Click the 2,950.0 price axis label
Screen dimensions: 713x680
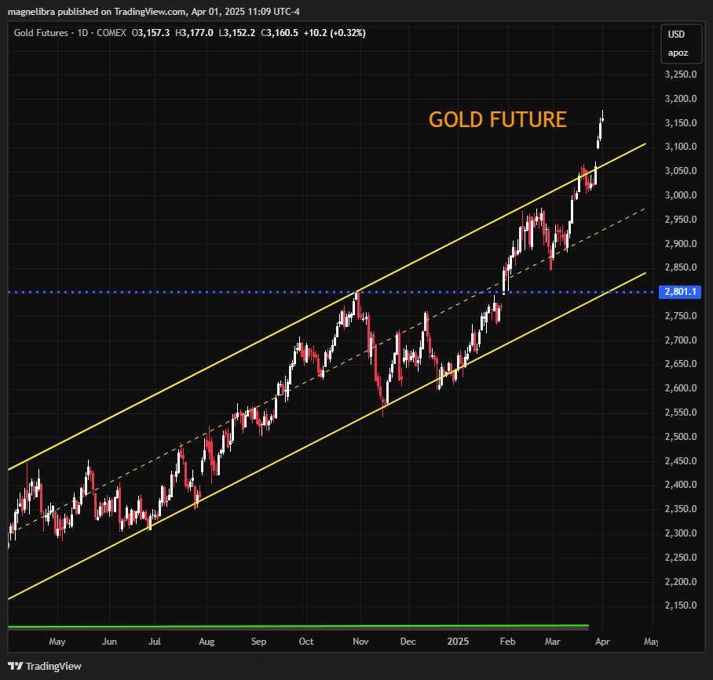click(x=681, y=220)
